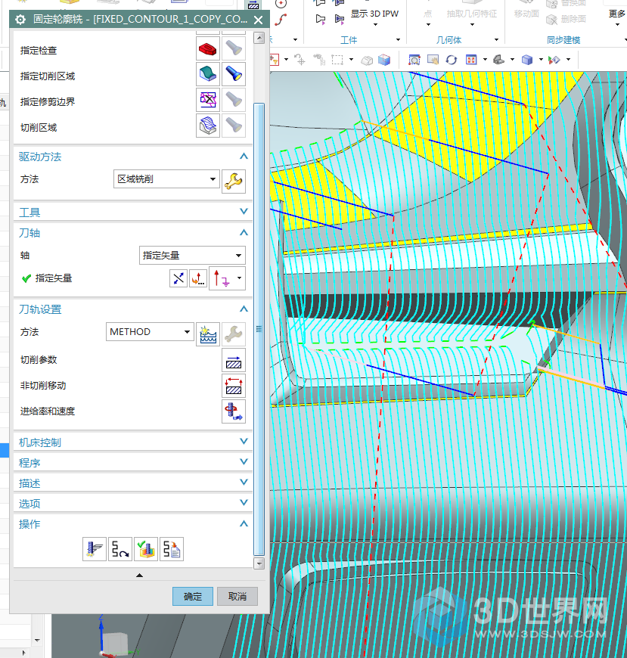Expand the 机床控制 section
The image size is (627, 658).
point(243,442)
